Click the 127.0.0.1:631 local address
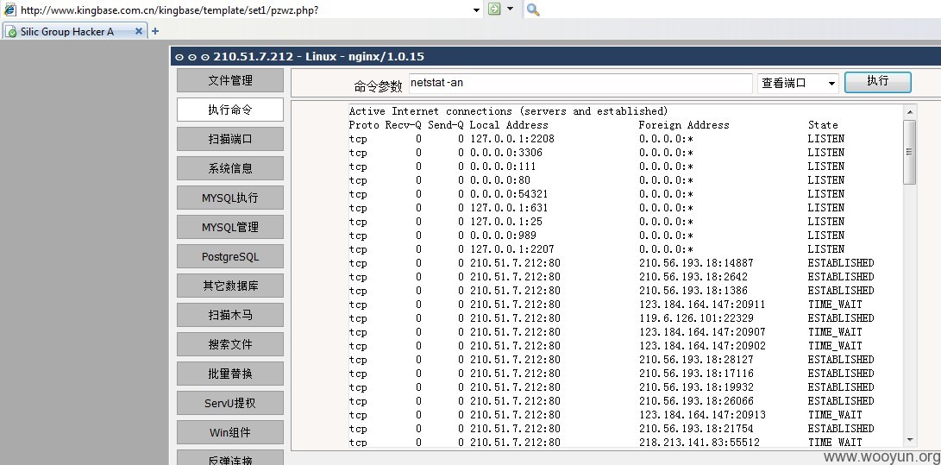Image resolution: width=941 pixels, height=465 pixels. (x=509, y=208)
